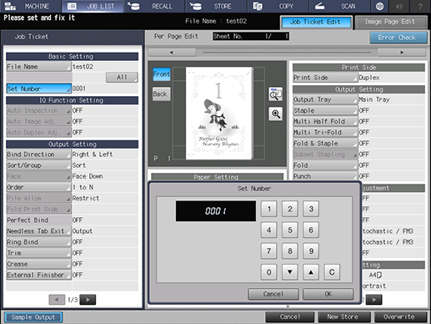Image resolution: width=431 pixels, height=324 pixels.
Task: Click the speaker volume icon
Action: (x=399, y=6)
